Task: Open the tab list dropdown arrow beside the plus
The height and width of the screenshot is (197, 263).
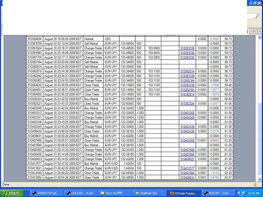Action: 260,32
